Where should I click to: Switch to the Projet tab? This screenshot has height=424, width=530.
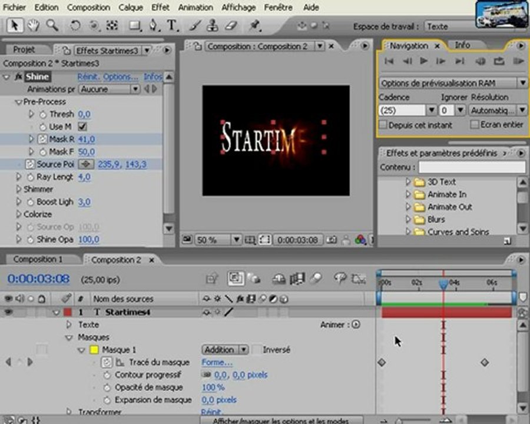tap(24, 49)
